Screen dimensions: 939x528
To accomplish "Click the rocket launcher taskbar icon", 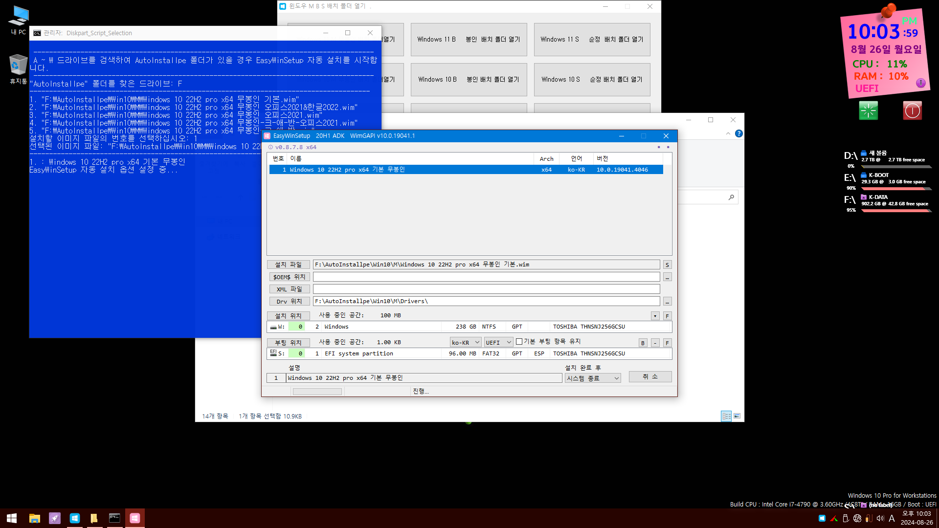I will coord(54,518).
